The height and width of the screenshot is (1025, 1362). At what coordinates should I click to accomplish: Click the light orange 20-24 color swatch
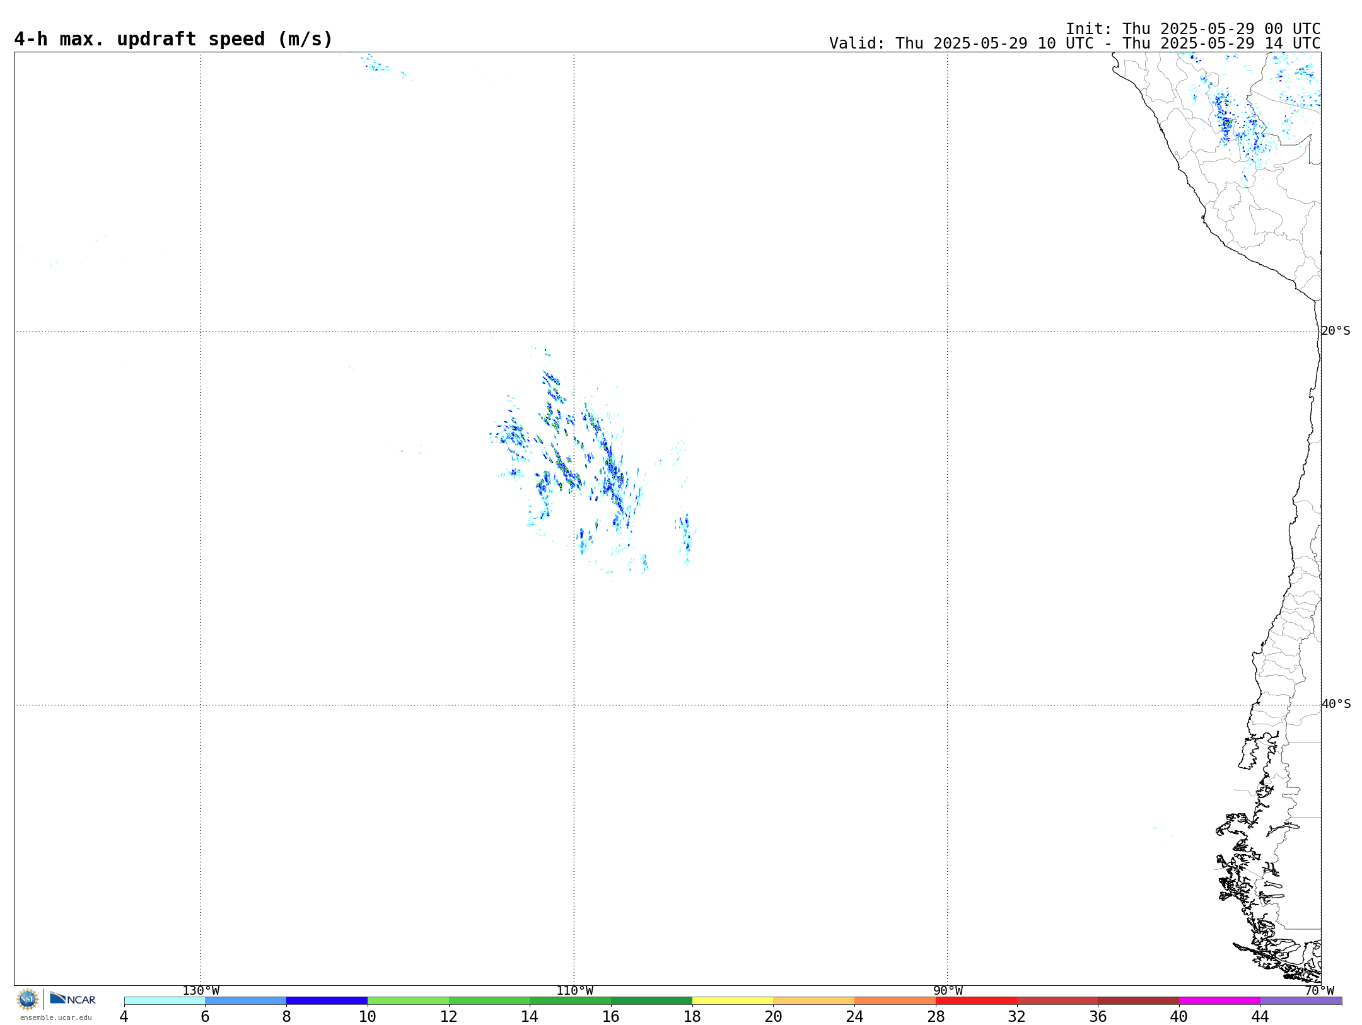pos(814,1000)
